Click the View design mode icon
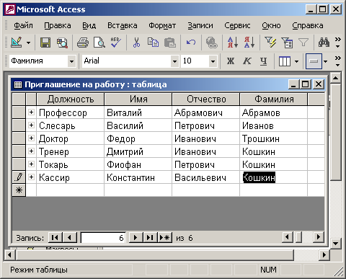 [x=17, y=43]
